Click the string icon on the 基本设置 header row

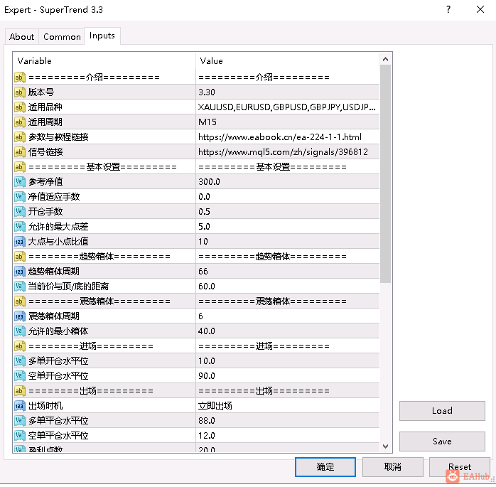pyautogui.click(x=19, y=167)
